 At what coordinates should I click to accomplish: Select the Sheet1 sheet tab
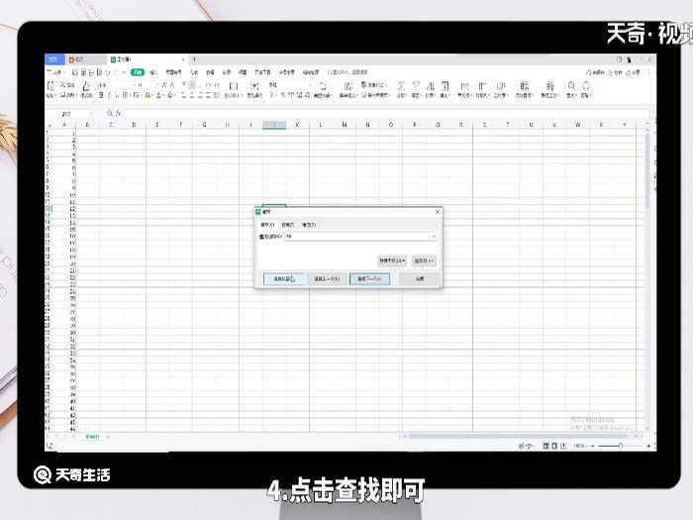pyautogui.click(x=92, y=437)
